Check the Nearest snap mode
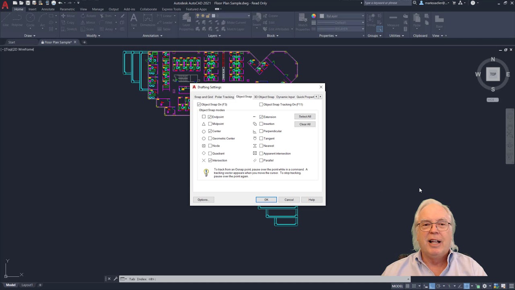Screen dimensions: 515x290 click(x=261, y=146)
